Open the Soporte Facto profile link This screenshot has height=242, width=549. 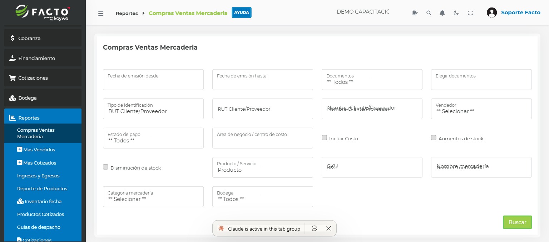click(x=520, y=12)
